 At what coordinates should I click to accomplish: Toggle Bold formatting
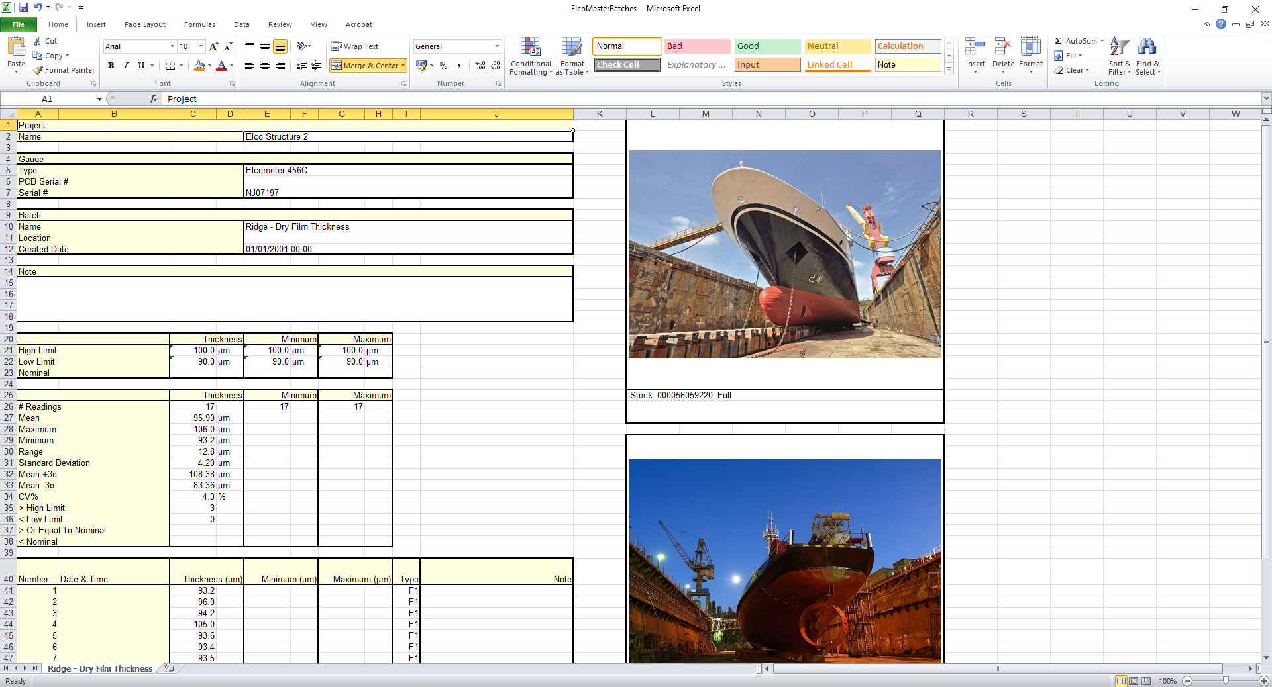(111, 66)
